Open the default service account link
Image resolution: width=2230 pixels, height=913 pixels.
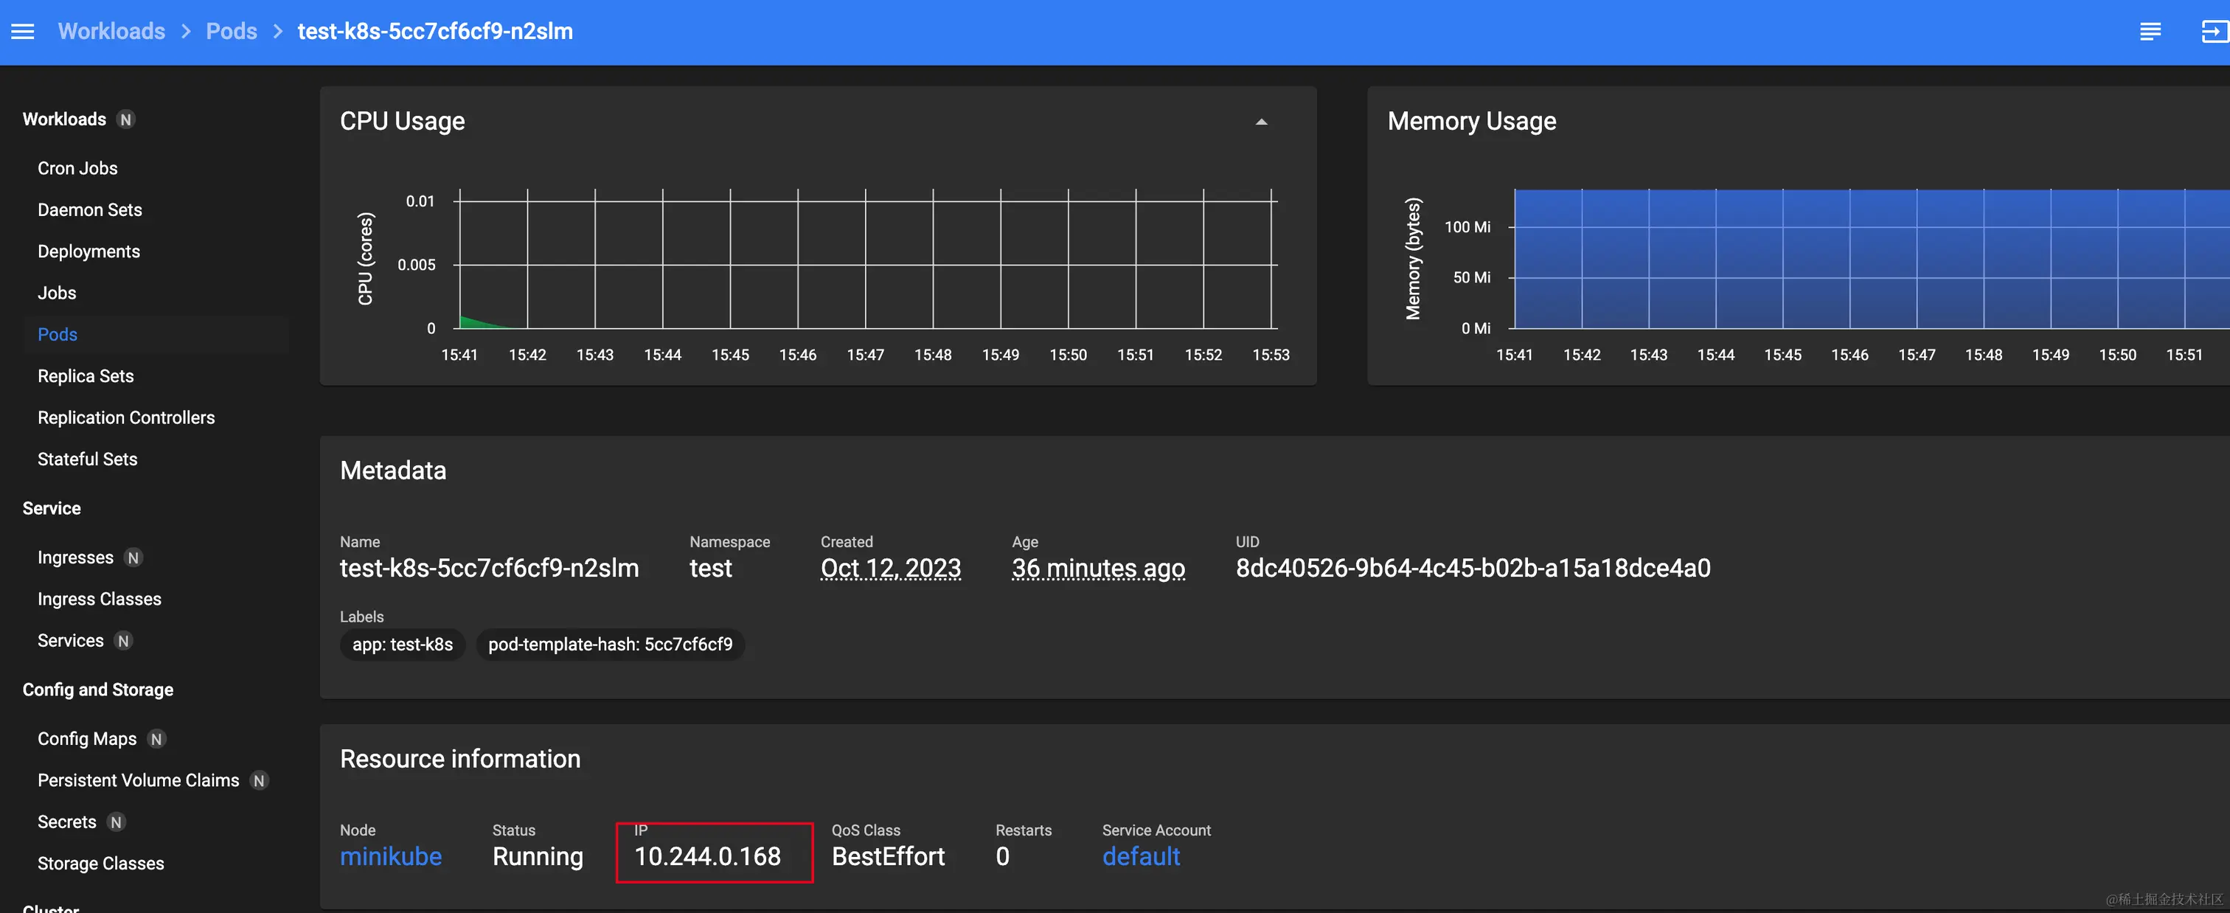point(1140,856)
